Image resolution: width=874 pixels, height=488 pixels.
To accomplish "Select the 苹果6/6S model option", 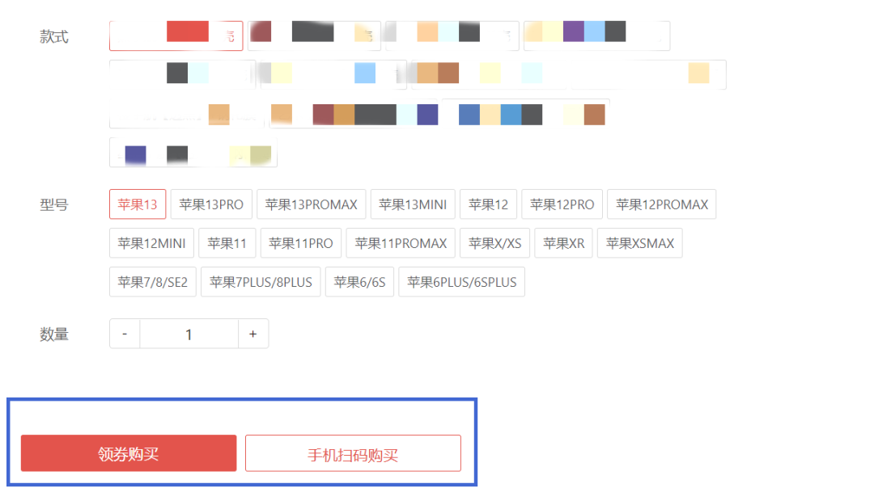I will pos(359,282).
